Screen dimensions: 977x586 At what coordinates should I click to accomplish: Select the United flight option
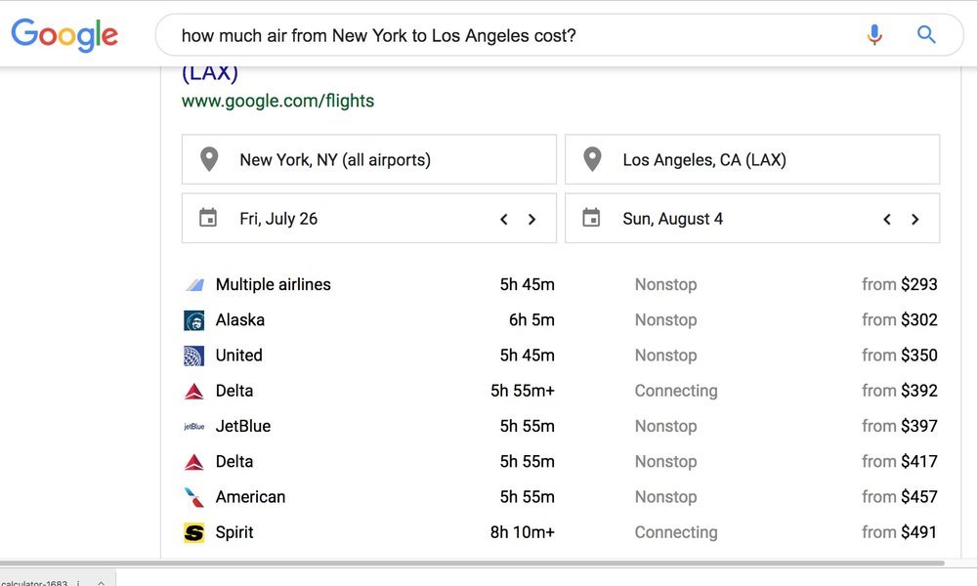tap(561, 356)
